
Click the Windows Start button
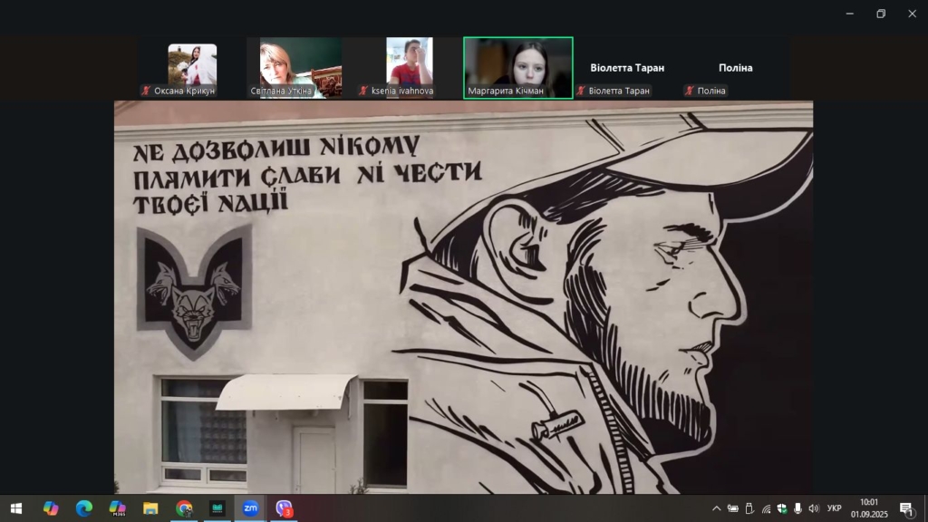pos(15,508)
